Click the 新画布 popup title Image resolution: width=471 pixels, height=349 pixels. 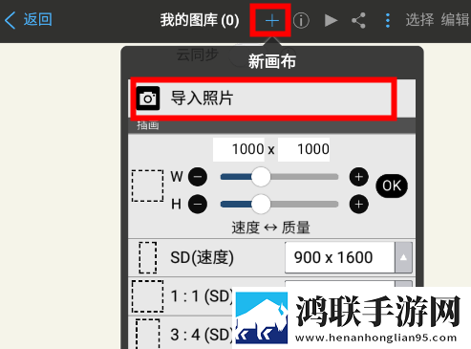(272, 61)
